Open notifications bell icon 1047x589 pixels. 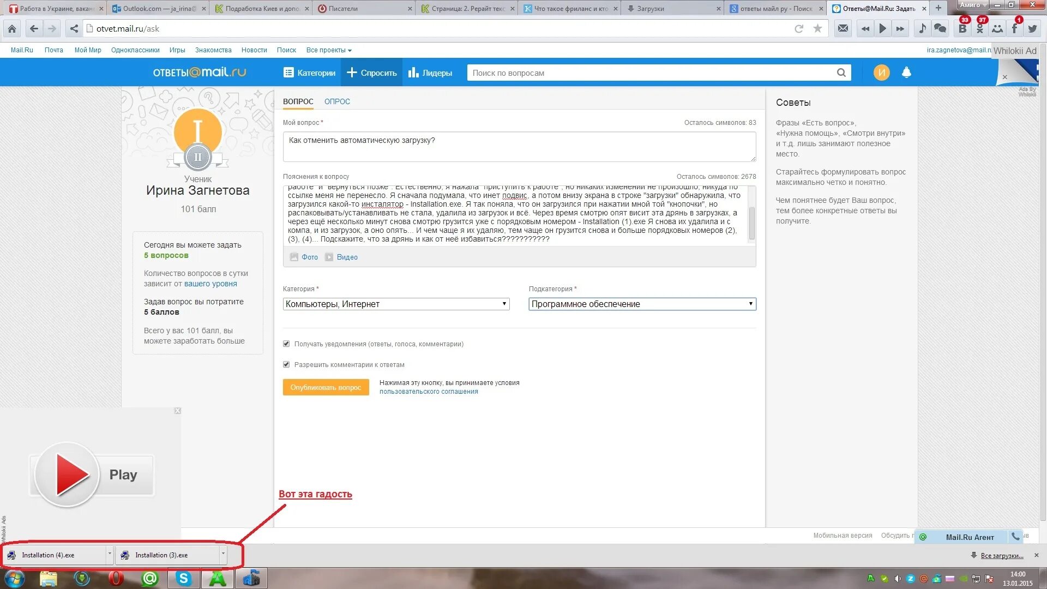[906, 73]
